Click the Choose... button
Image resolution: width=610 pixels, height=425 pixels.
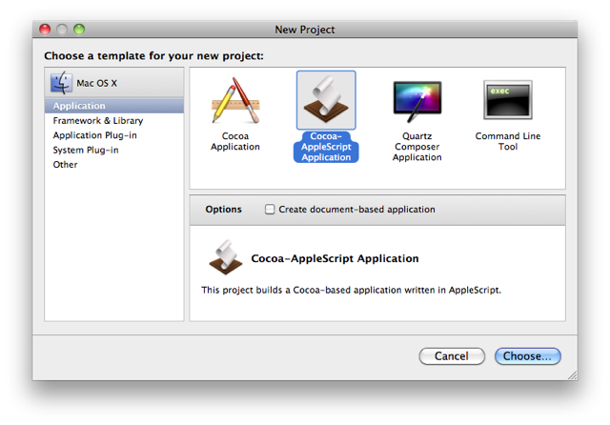pos(527,355)
